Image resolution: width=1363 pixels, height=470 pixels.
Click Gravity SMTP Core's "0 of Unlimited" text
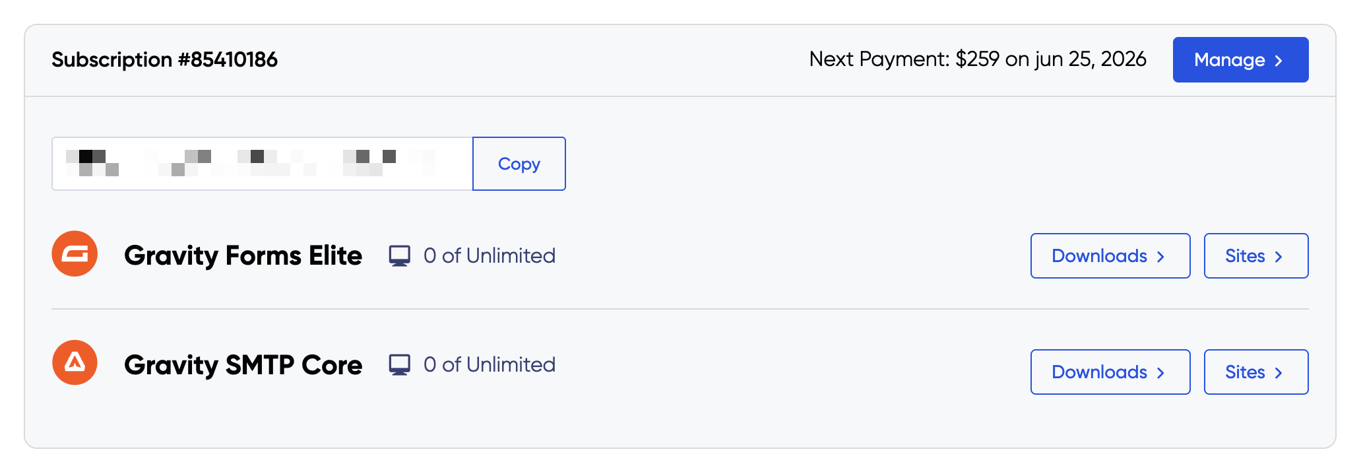[490, 364]
